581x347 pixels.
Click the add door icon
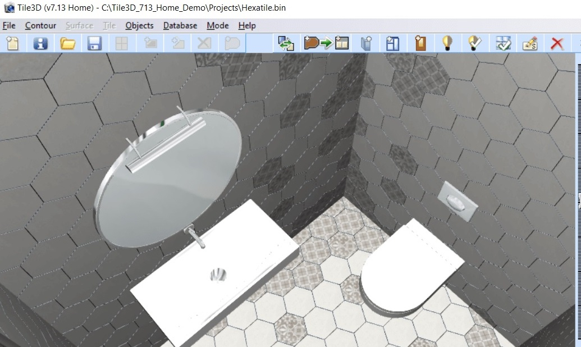[420, 43]
